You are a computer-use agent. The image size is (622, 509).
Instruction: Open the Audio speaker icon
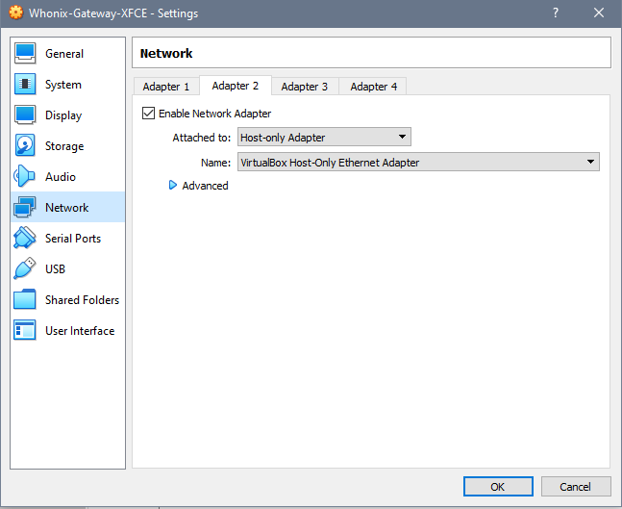[26, 177]
